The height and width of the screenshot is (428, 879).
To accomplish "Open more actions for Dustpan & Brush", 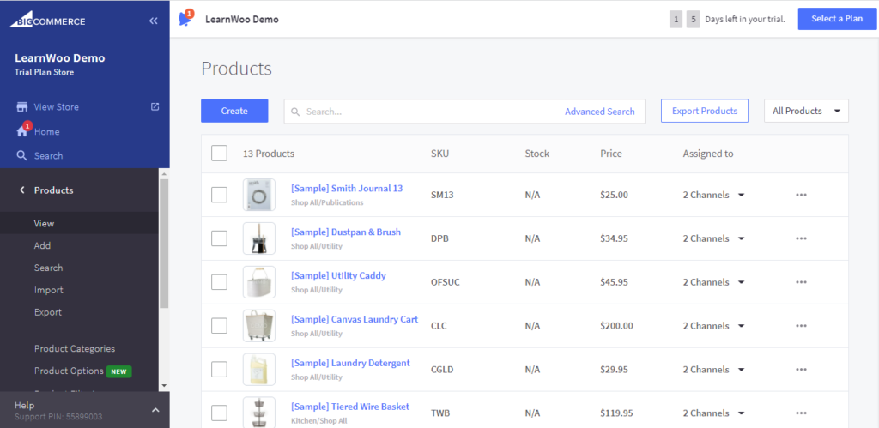I will [x=801, y=238].
